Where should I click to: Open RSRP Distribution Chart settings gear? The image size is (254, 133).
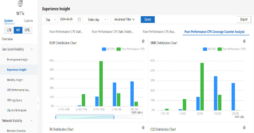click(143, 41)
